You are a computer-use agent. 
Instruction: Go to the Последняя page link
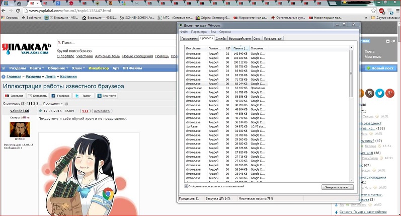53,104
